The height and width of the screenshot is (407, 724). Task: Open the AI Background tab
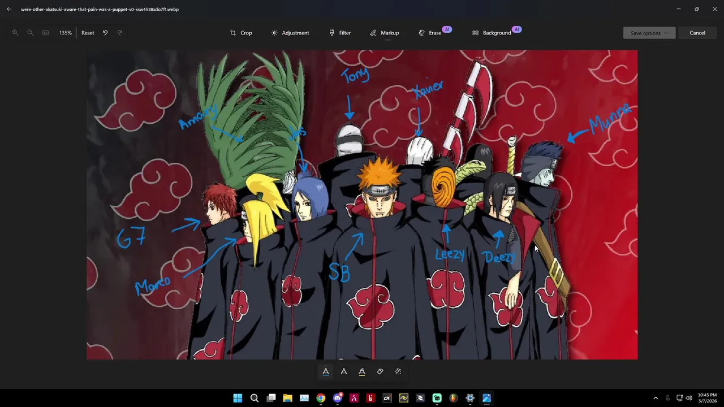coord(495,32)
